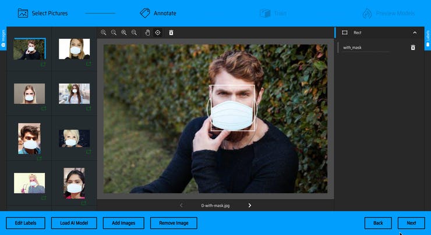The width and height of the screenshot is (431, 235).
Task: Select thumbnail of woman in white top
Action: tap(74, 93)
